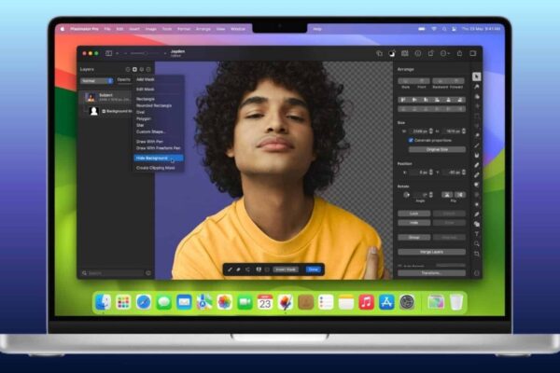
Task: Select the brush icon in the bottom mask toolbar
Action: [230, 269]
